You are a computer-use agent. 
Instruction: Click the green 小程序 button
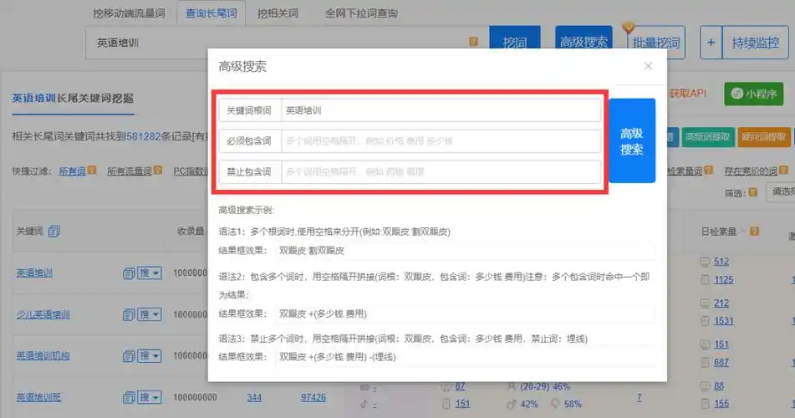coord(753,94)
